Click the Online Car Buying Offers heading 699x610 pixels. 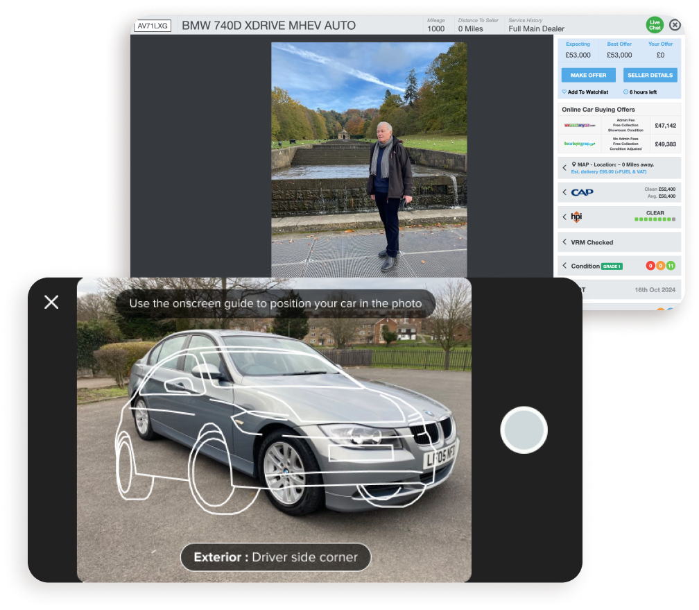tap(598, 110)
